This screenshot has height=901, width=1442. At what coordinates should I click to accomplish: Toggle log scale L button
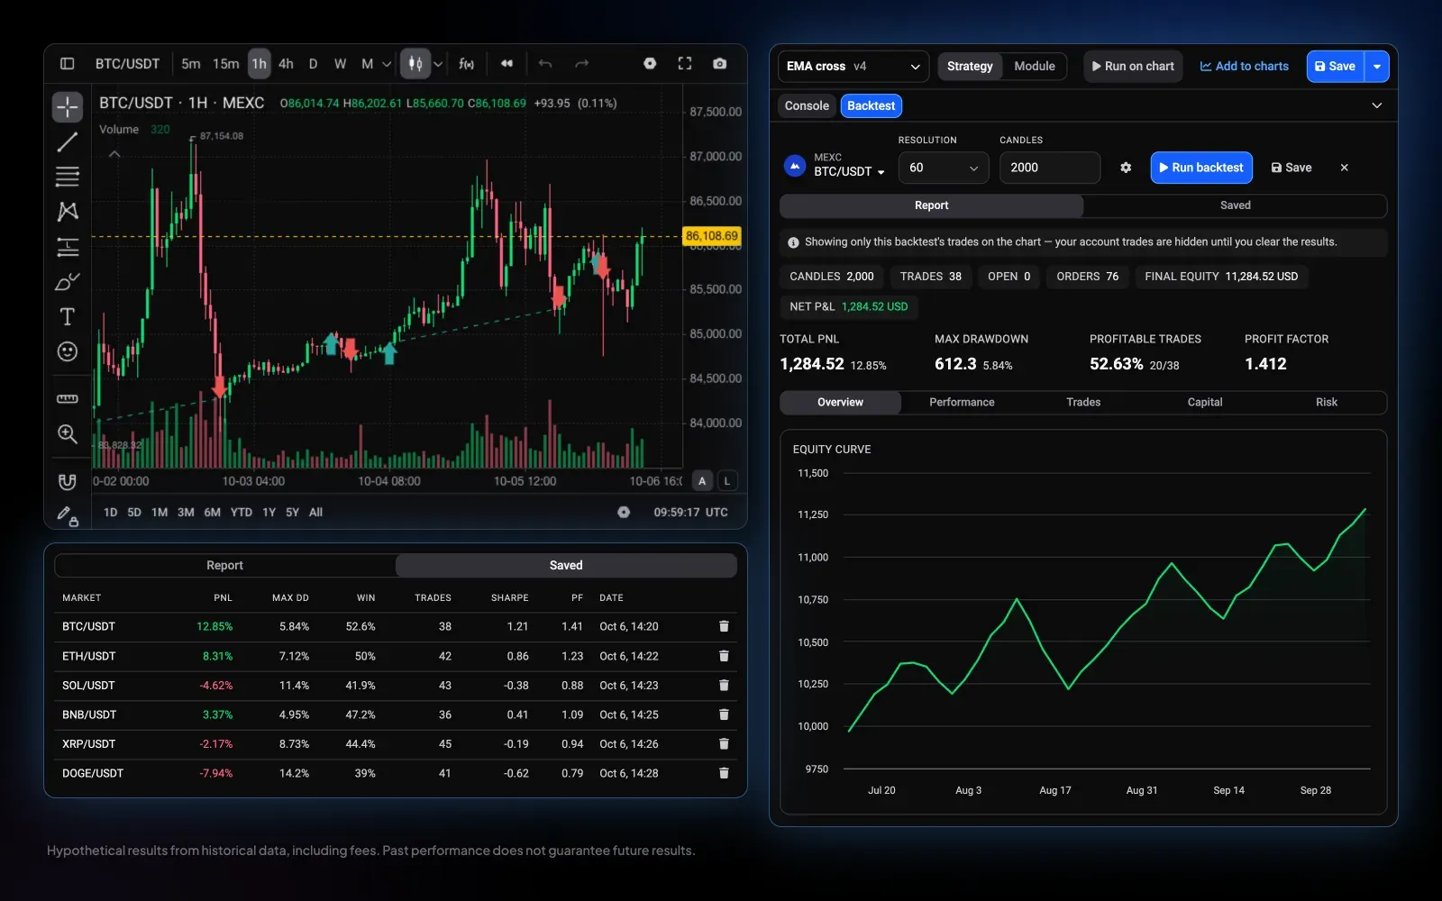(x=727, y=481)
